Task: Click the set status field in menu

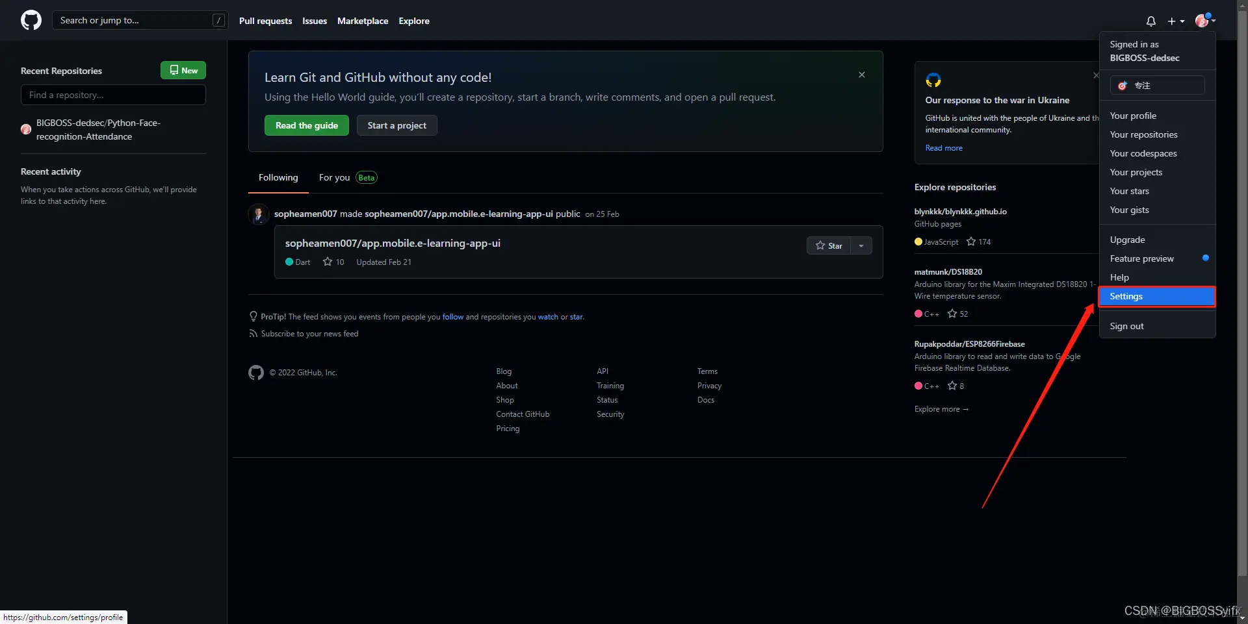Action: [x=1157, y=85]
